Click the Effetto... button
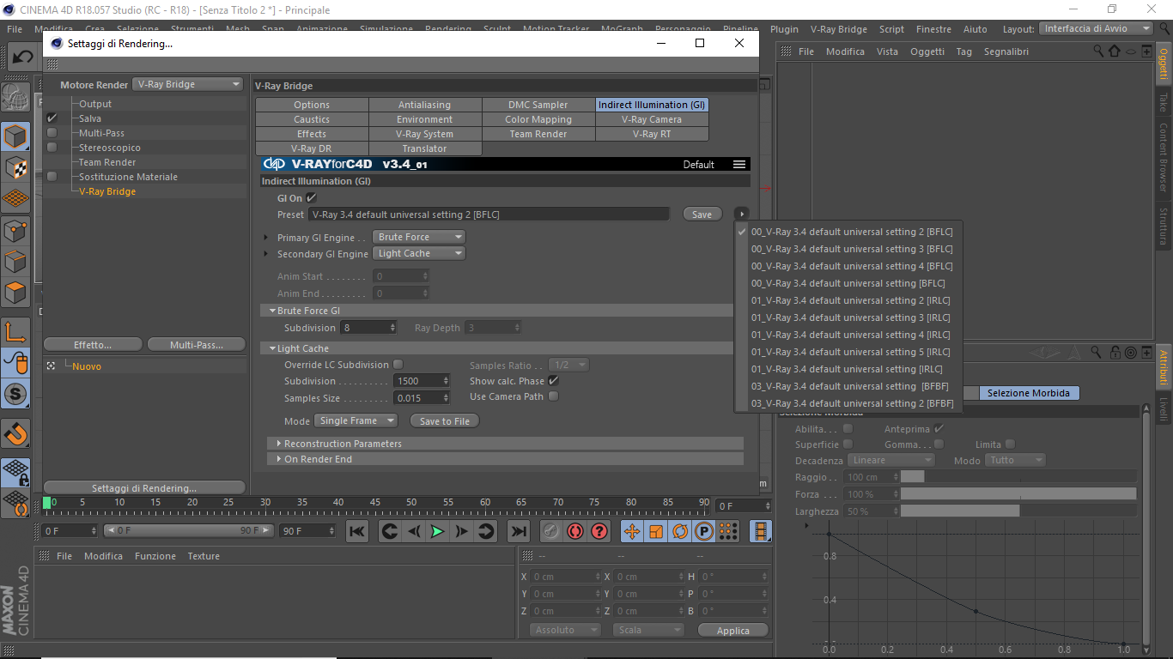 pos(93,345)
